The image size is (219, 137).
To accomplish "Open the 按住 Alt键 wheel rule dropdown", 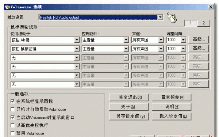I will click(x=77, y=40).
